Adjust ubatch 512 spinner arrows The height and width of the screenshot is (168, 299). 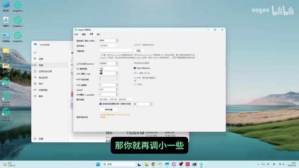[x=117, y=90]
